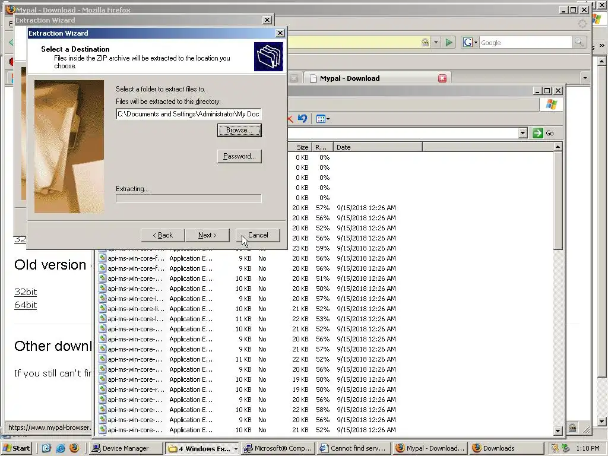608x456 pixels.
Task: Sort by the Date column header
Action: point(378,147)
